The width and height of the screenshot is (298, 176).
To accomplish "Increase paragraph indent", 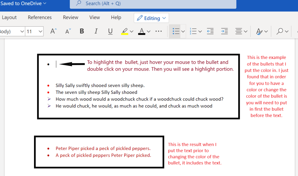I will 225,31.
